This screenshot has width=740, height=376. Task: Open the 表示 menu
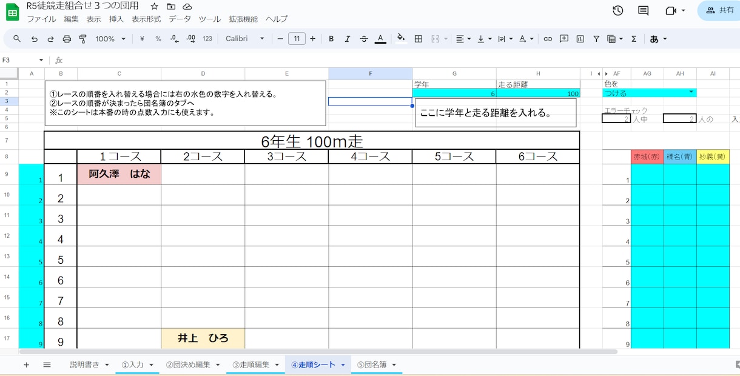pyautogui.click(x=94, y=19)
